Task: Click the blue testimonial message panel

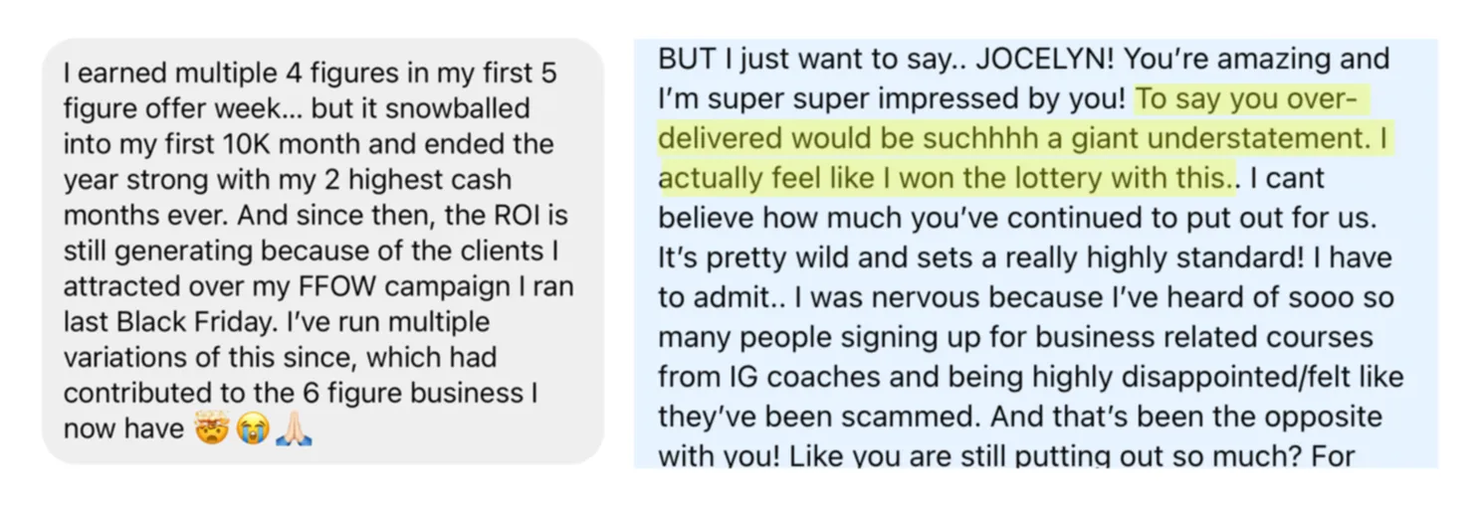Action: point(1035,253)
